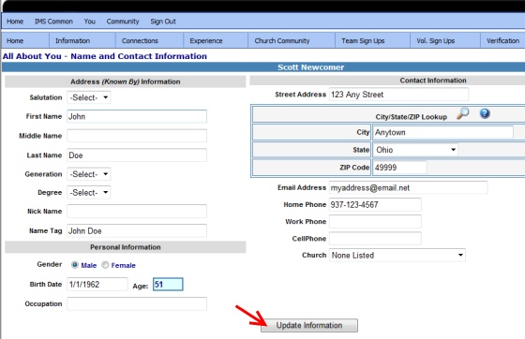
Task: Open the You menu
Action: [x=90, y=22]
